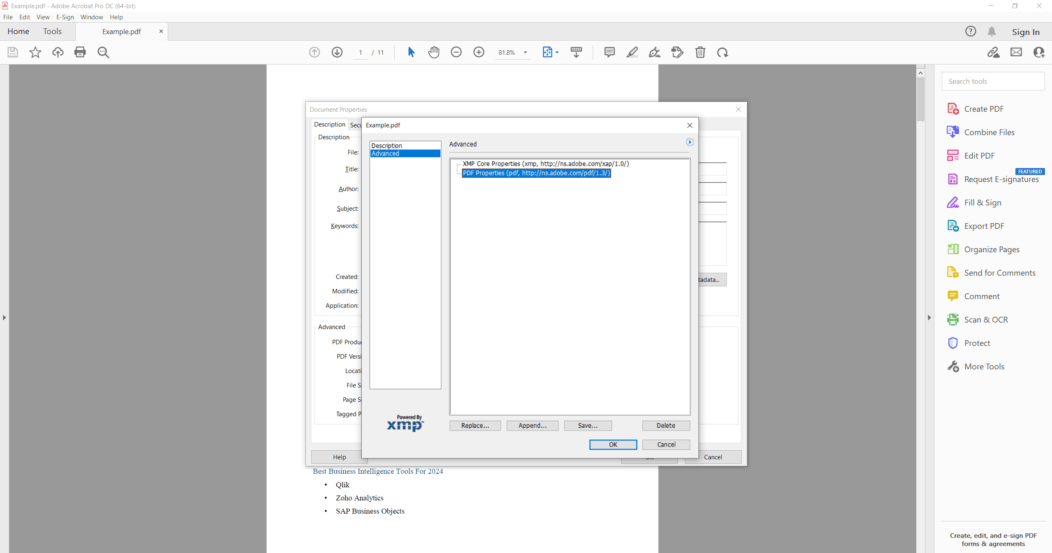Switch to the Home tab
Screen dimensions: 1052x553
[x=18, y=31]
